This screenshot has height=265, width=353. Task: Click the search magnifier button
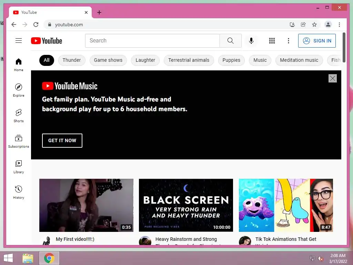tap(230, 41)
